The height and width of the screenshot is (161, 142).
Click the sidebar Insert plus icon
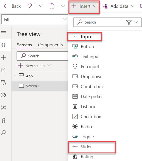[4, 58]
